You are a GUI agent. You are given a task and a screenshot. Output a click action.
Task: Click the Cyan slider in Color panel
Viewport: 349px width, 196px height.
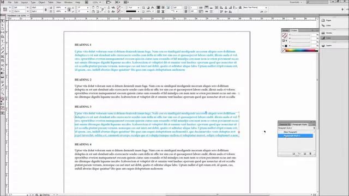300,35
